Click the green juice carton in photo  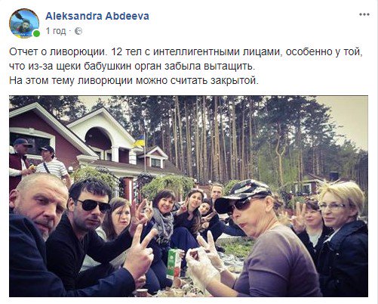coord(174,263)
